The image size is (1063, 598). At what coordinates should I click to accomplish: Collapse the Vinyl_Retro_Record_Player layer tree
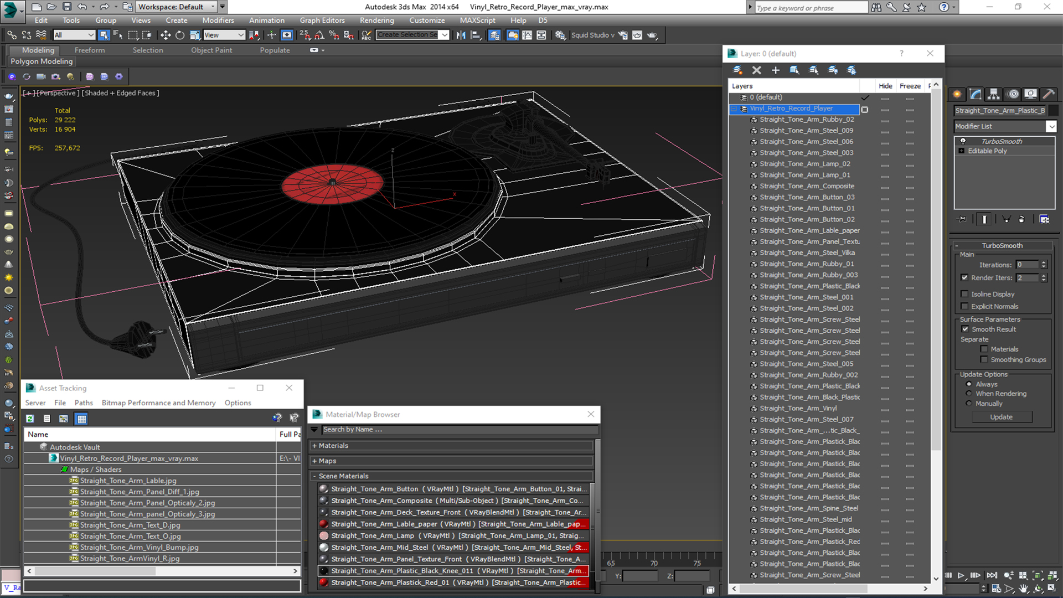pos(734,109)
